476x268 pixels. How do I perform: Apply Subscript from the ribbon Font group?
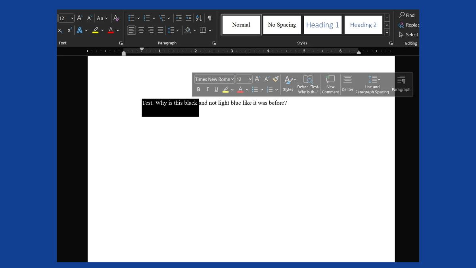pyautogui.click(x=60, y=30)
